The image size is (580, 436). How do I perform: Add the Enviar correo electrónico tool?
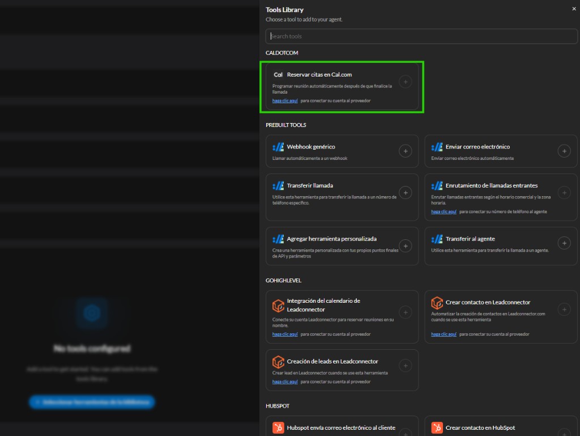564,151
